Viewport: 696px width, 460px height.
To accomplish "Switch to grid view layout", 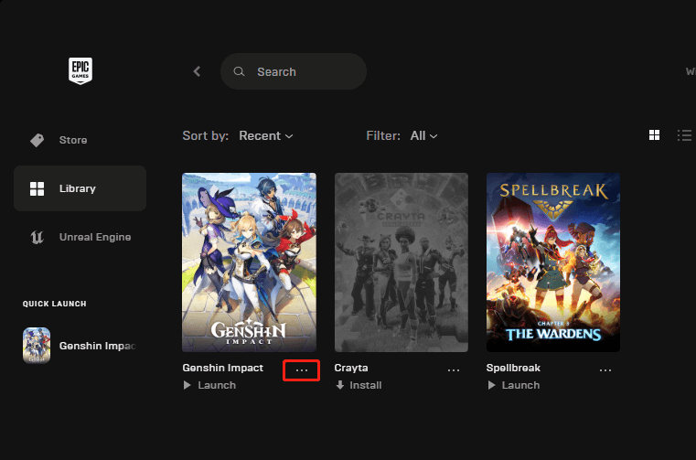I will (x=654, y=135).
